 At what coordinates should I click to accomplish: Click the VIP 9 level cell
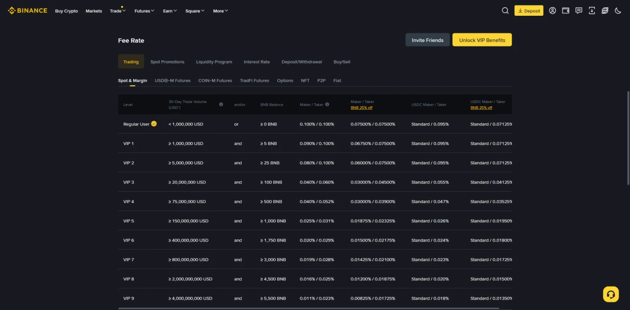click(129, 298)
